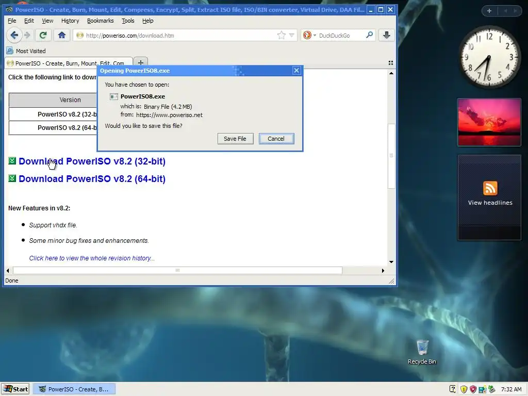Open the File menu
528x396 pixels.
[12, 21]
